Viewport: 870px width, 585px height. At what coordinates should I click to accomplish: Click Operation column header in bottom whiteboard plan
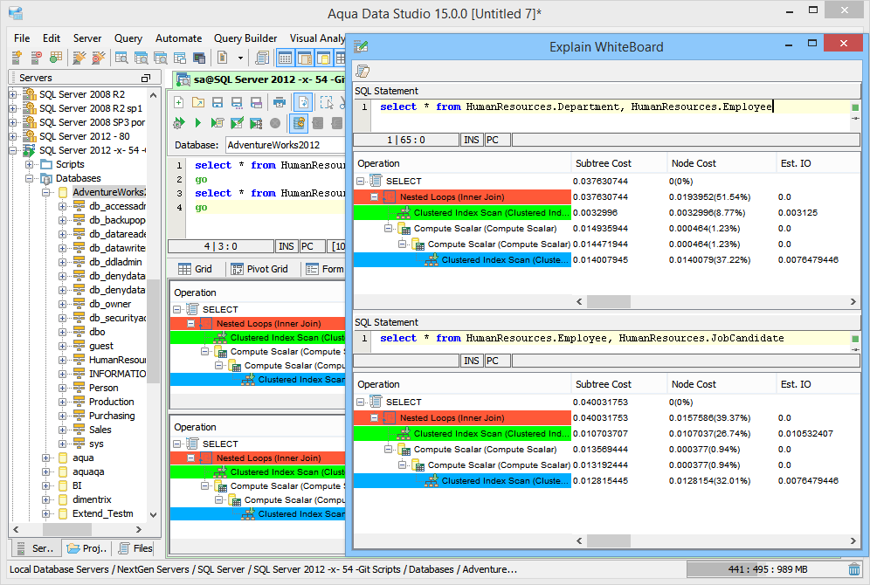462,384
